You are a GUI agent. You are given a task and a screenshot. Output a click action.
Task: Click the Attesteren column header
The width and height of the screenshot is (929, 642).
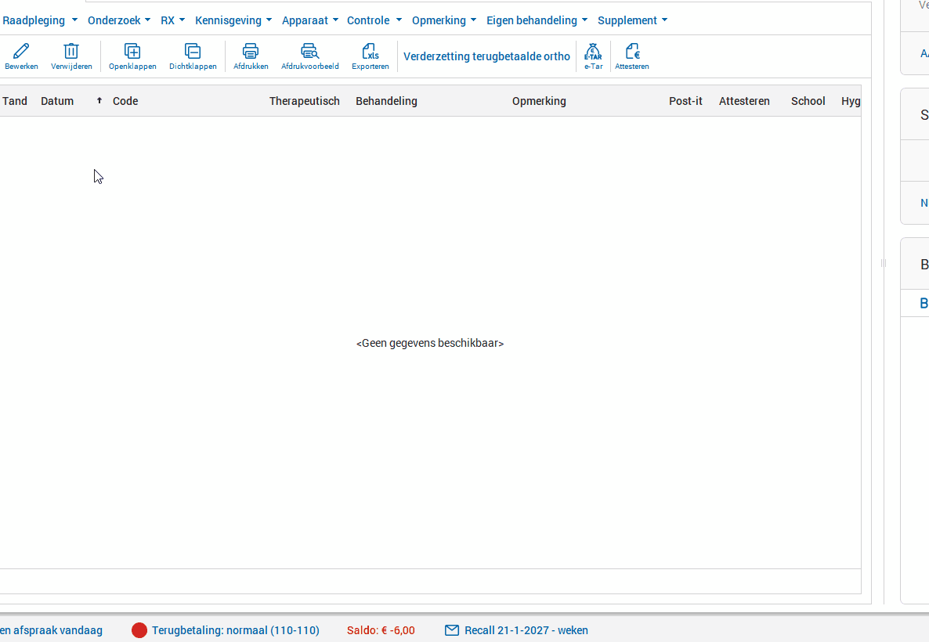tap(744, 101)
